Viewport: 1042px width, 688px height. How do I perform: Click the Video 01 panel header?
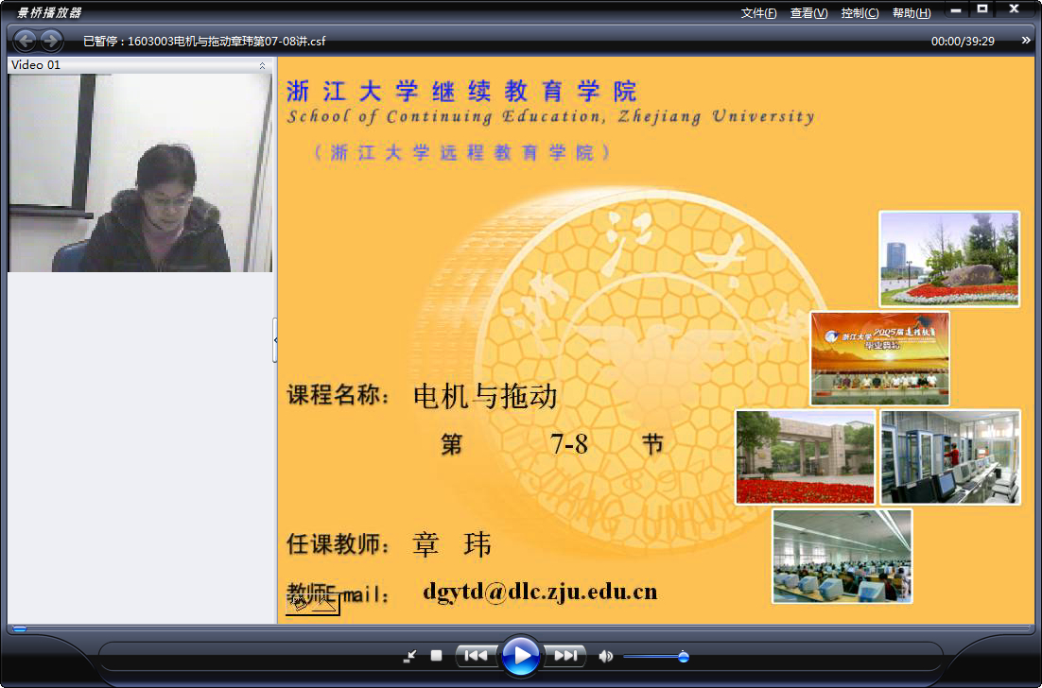click(x=140, y=65)
